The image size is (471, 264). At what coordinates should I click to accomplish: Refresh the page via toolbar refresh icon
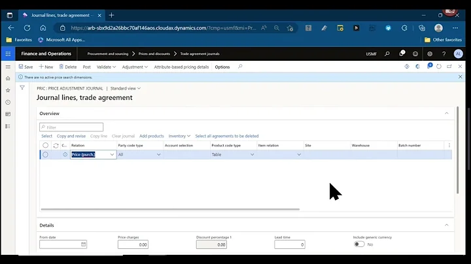coord(439,66)
